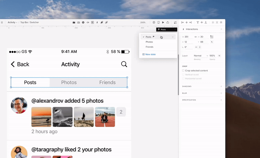Distribute selection vertically
The width and height of the screenshot is (260, 158).
tap(217, 22)
